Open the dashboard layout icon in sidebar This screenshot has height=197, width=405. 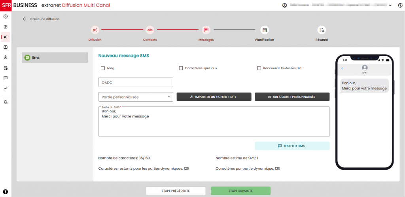(x=6, y=27)
